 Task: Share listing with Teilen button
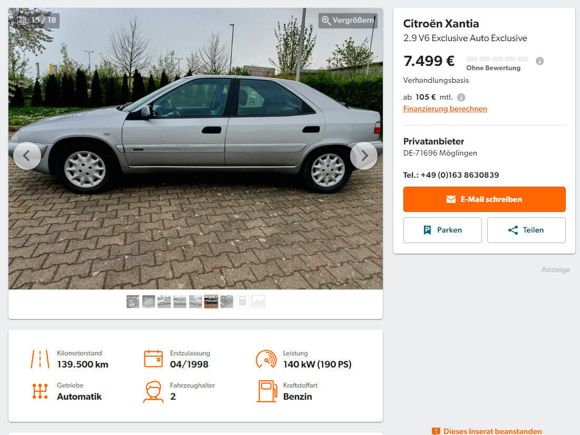526,230
